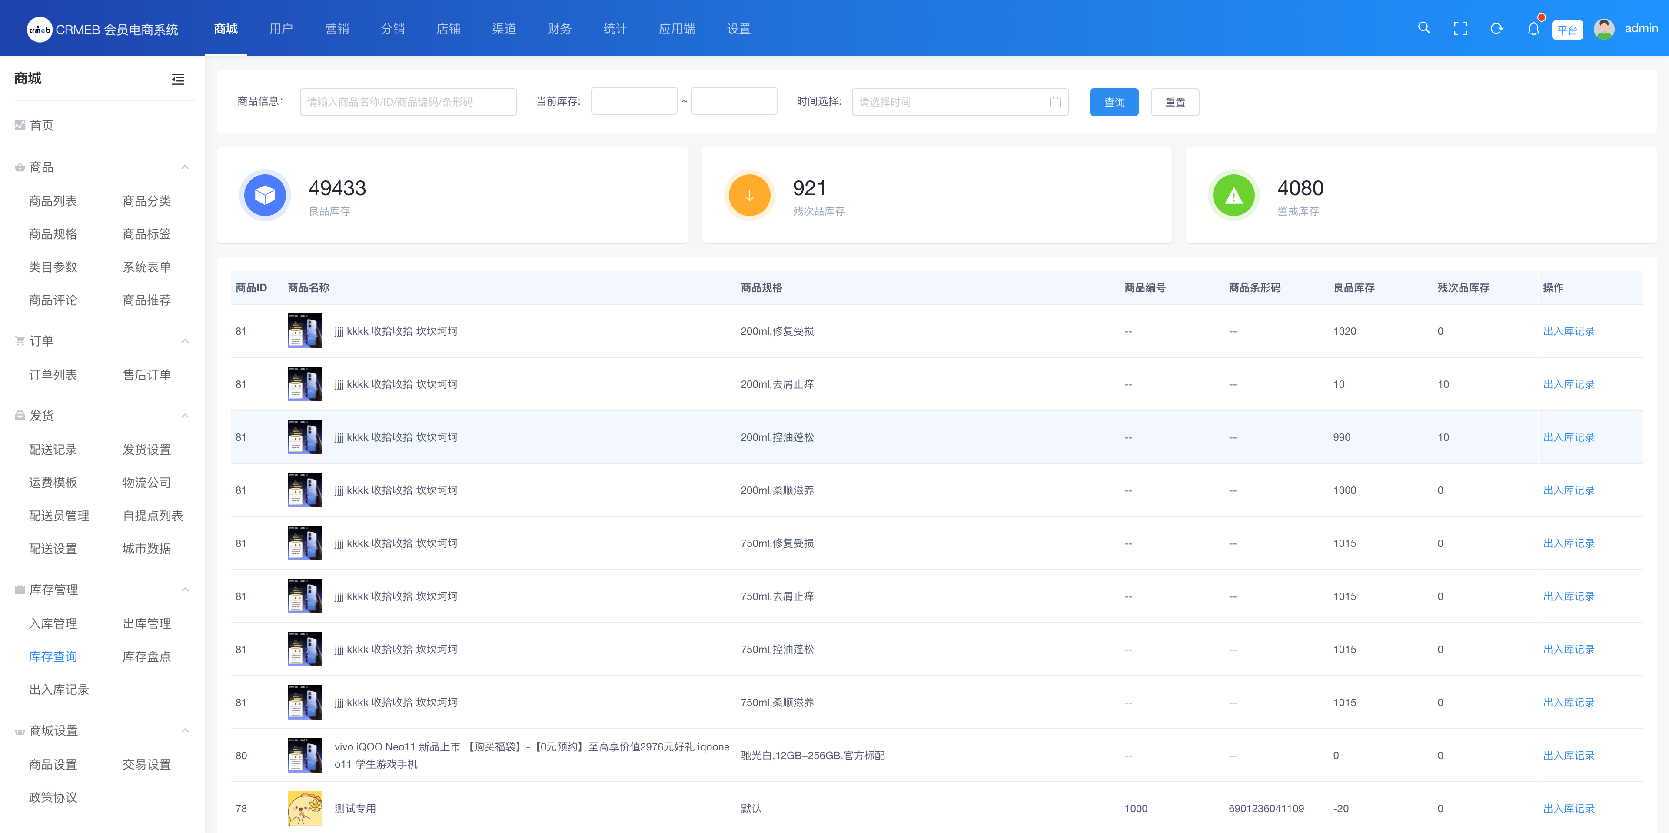The width and height of the screenshot is (1669, 833).
Task: Switch to the 营销 top menu
Action: click(x=337, y=29)
